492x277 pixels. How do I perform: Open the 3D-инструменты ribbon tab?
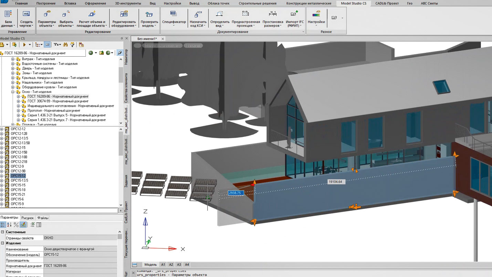128,3
